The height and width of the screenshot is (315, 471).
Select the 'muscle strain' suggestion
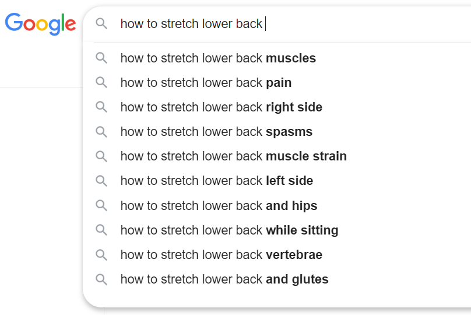pyautogui.click(x=233, y=156)
